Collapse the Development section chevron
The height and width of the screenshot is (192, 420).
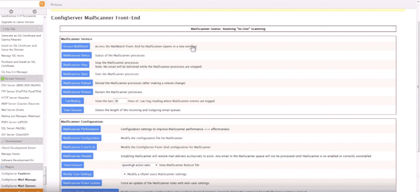[x=40, y=141]
